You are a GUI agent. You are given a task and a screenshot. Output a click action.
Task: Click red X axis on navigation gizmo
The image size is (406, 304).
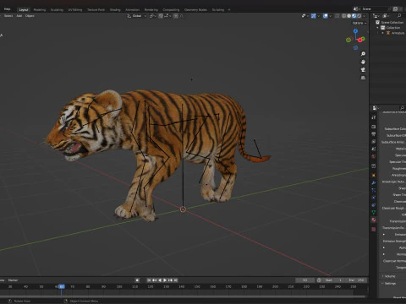point(360,41)
